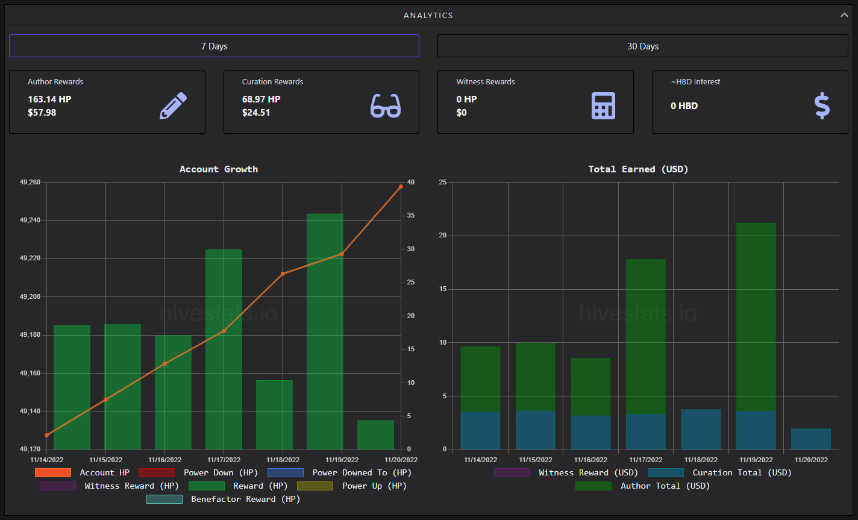Screen dimensions: 858x520
Task: Click the calculator icon in Witness Rewards
Action: pyautogui.click(x=603, y=106)
